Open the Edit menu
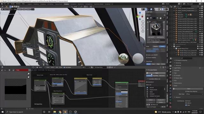The height and width of the screenshot is (114, 204). [8, 4]
